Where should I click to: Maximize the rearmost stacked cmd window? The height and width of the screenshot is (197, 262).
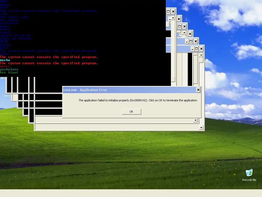click(x=168, y=12)
